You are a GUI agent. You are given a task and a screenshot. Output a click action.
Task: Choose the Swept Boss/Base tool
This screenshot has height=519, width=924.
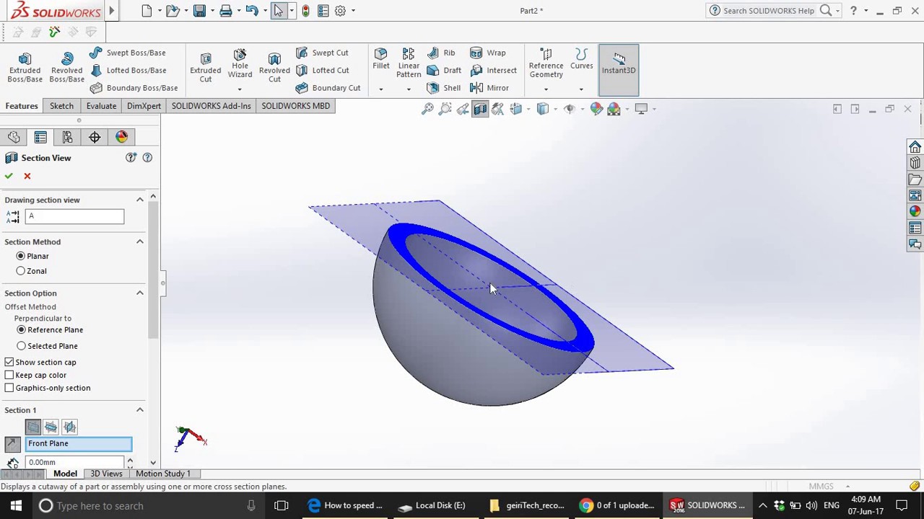128,53
